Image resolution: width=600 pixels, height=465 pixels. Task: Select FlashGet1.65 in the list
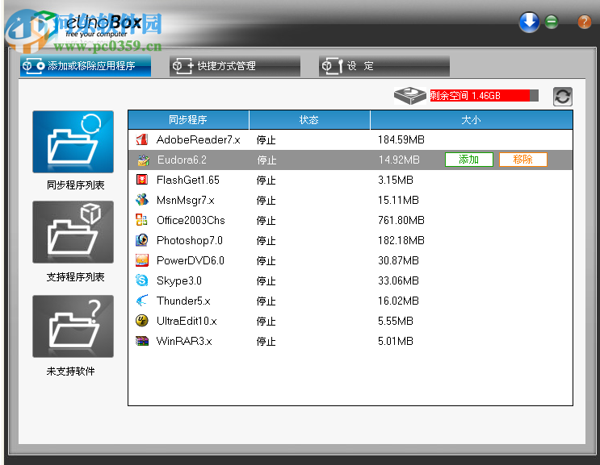click(350, 180)
